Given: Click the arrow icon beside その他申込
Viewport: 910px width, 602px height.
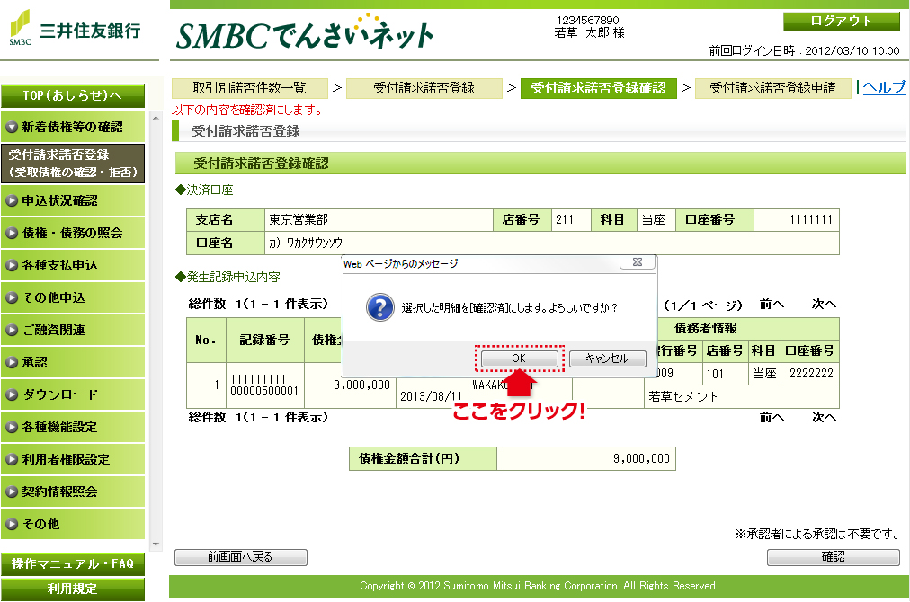Looking at the screenshot, I should (12, 298).
